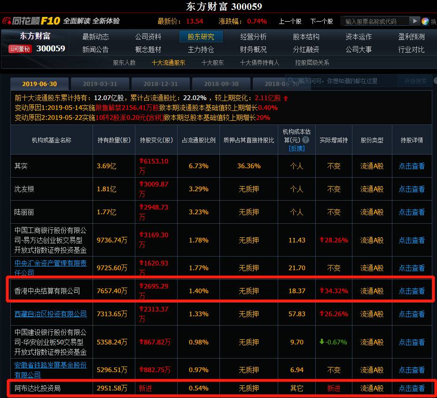
Task: Click 点击查看 in 沈友根 row
Action: 412,189
